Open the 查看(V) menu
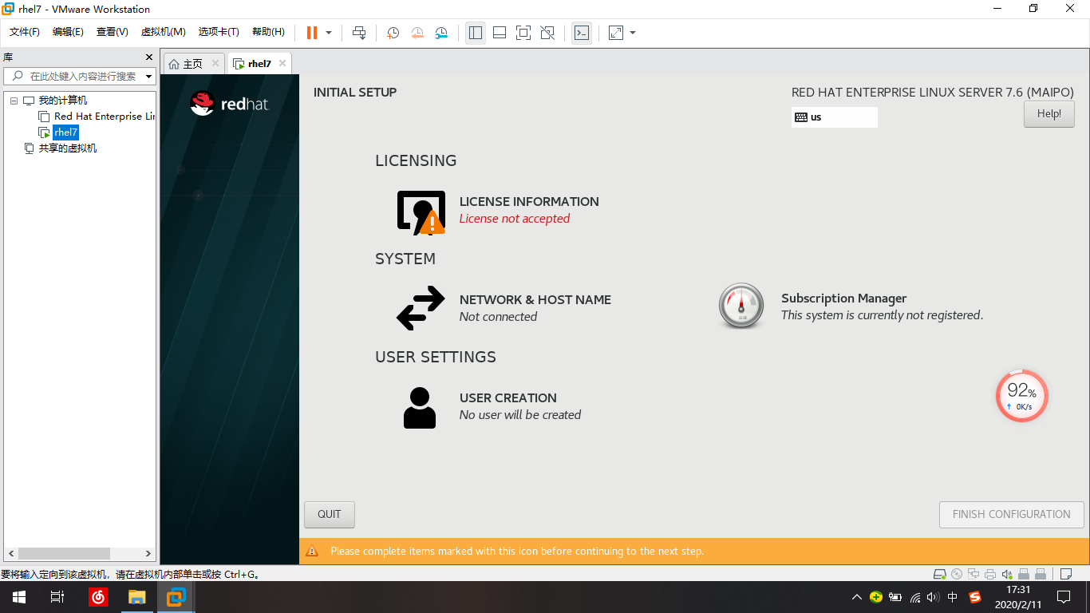The image size is (1090, 613). [x=112, y=32]
